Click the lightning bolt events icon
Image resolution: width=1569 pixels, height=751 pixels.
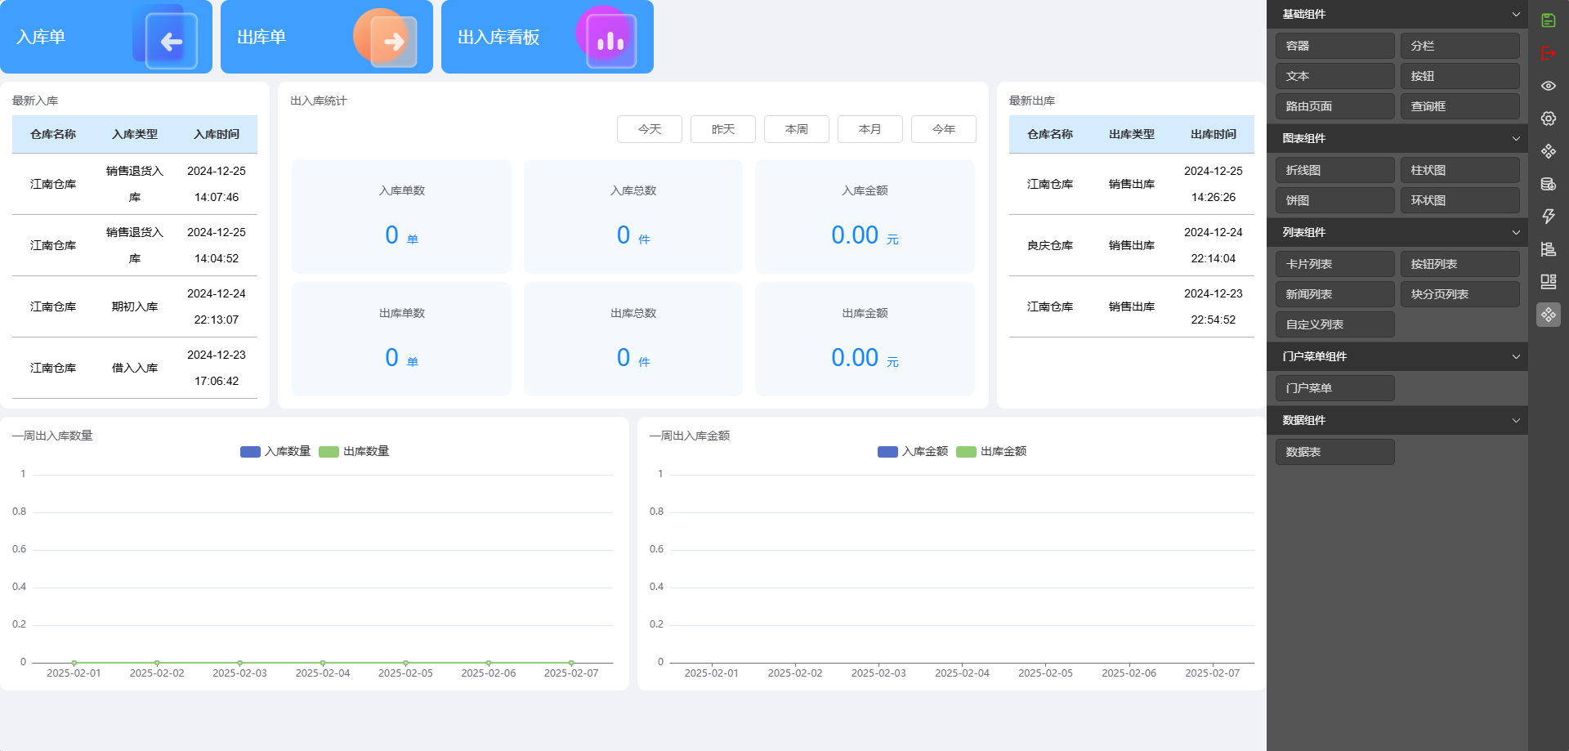(x=1548, y=217)
